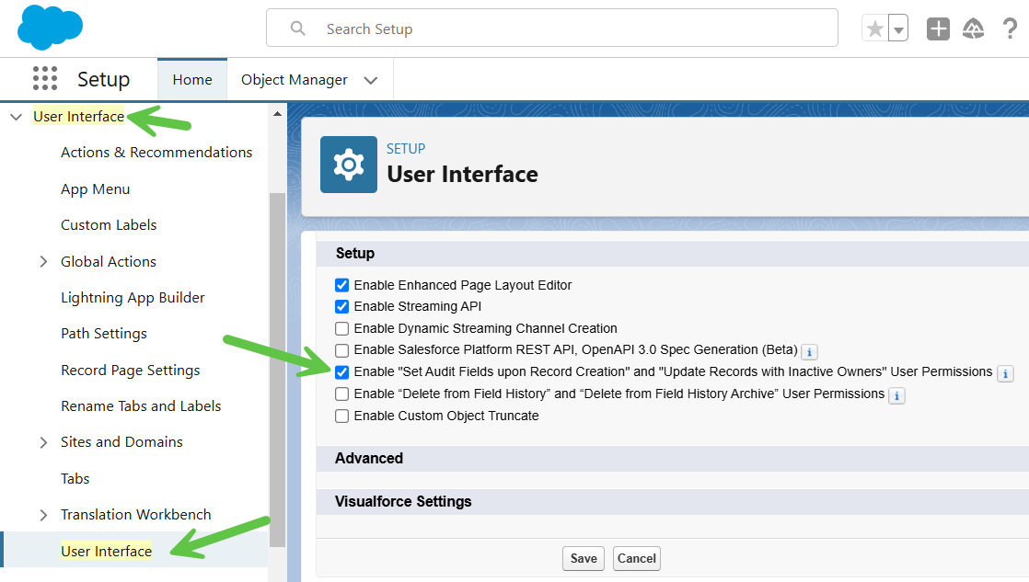The image size is (1029, 582).
Task: Expand the Global Actions tree node
Action: point(43,261)
